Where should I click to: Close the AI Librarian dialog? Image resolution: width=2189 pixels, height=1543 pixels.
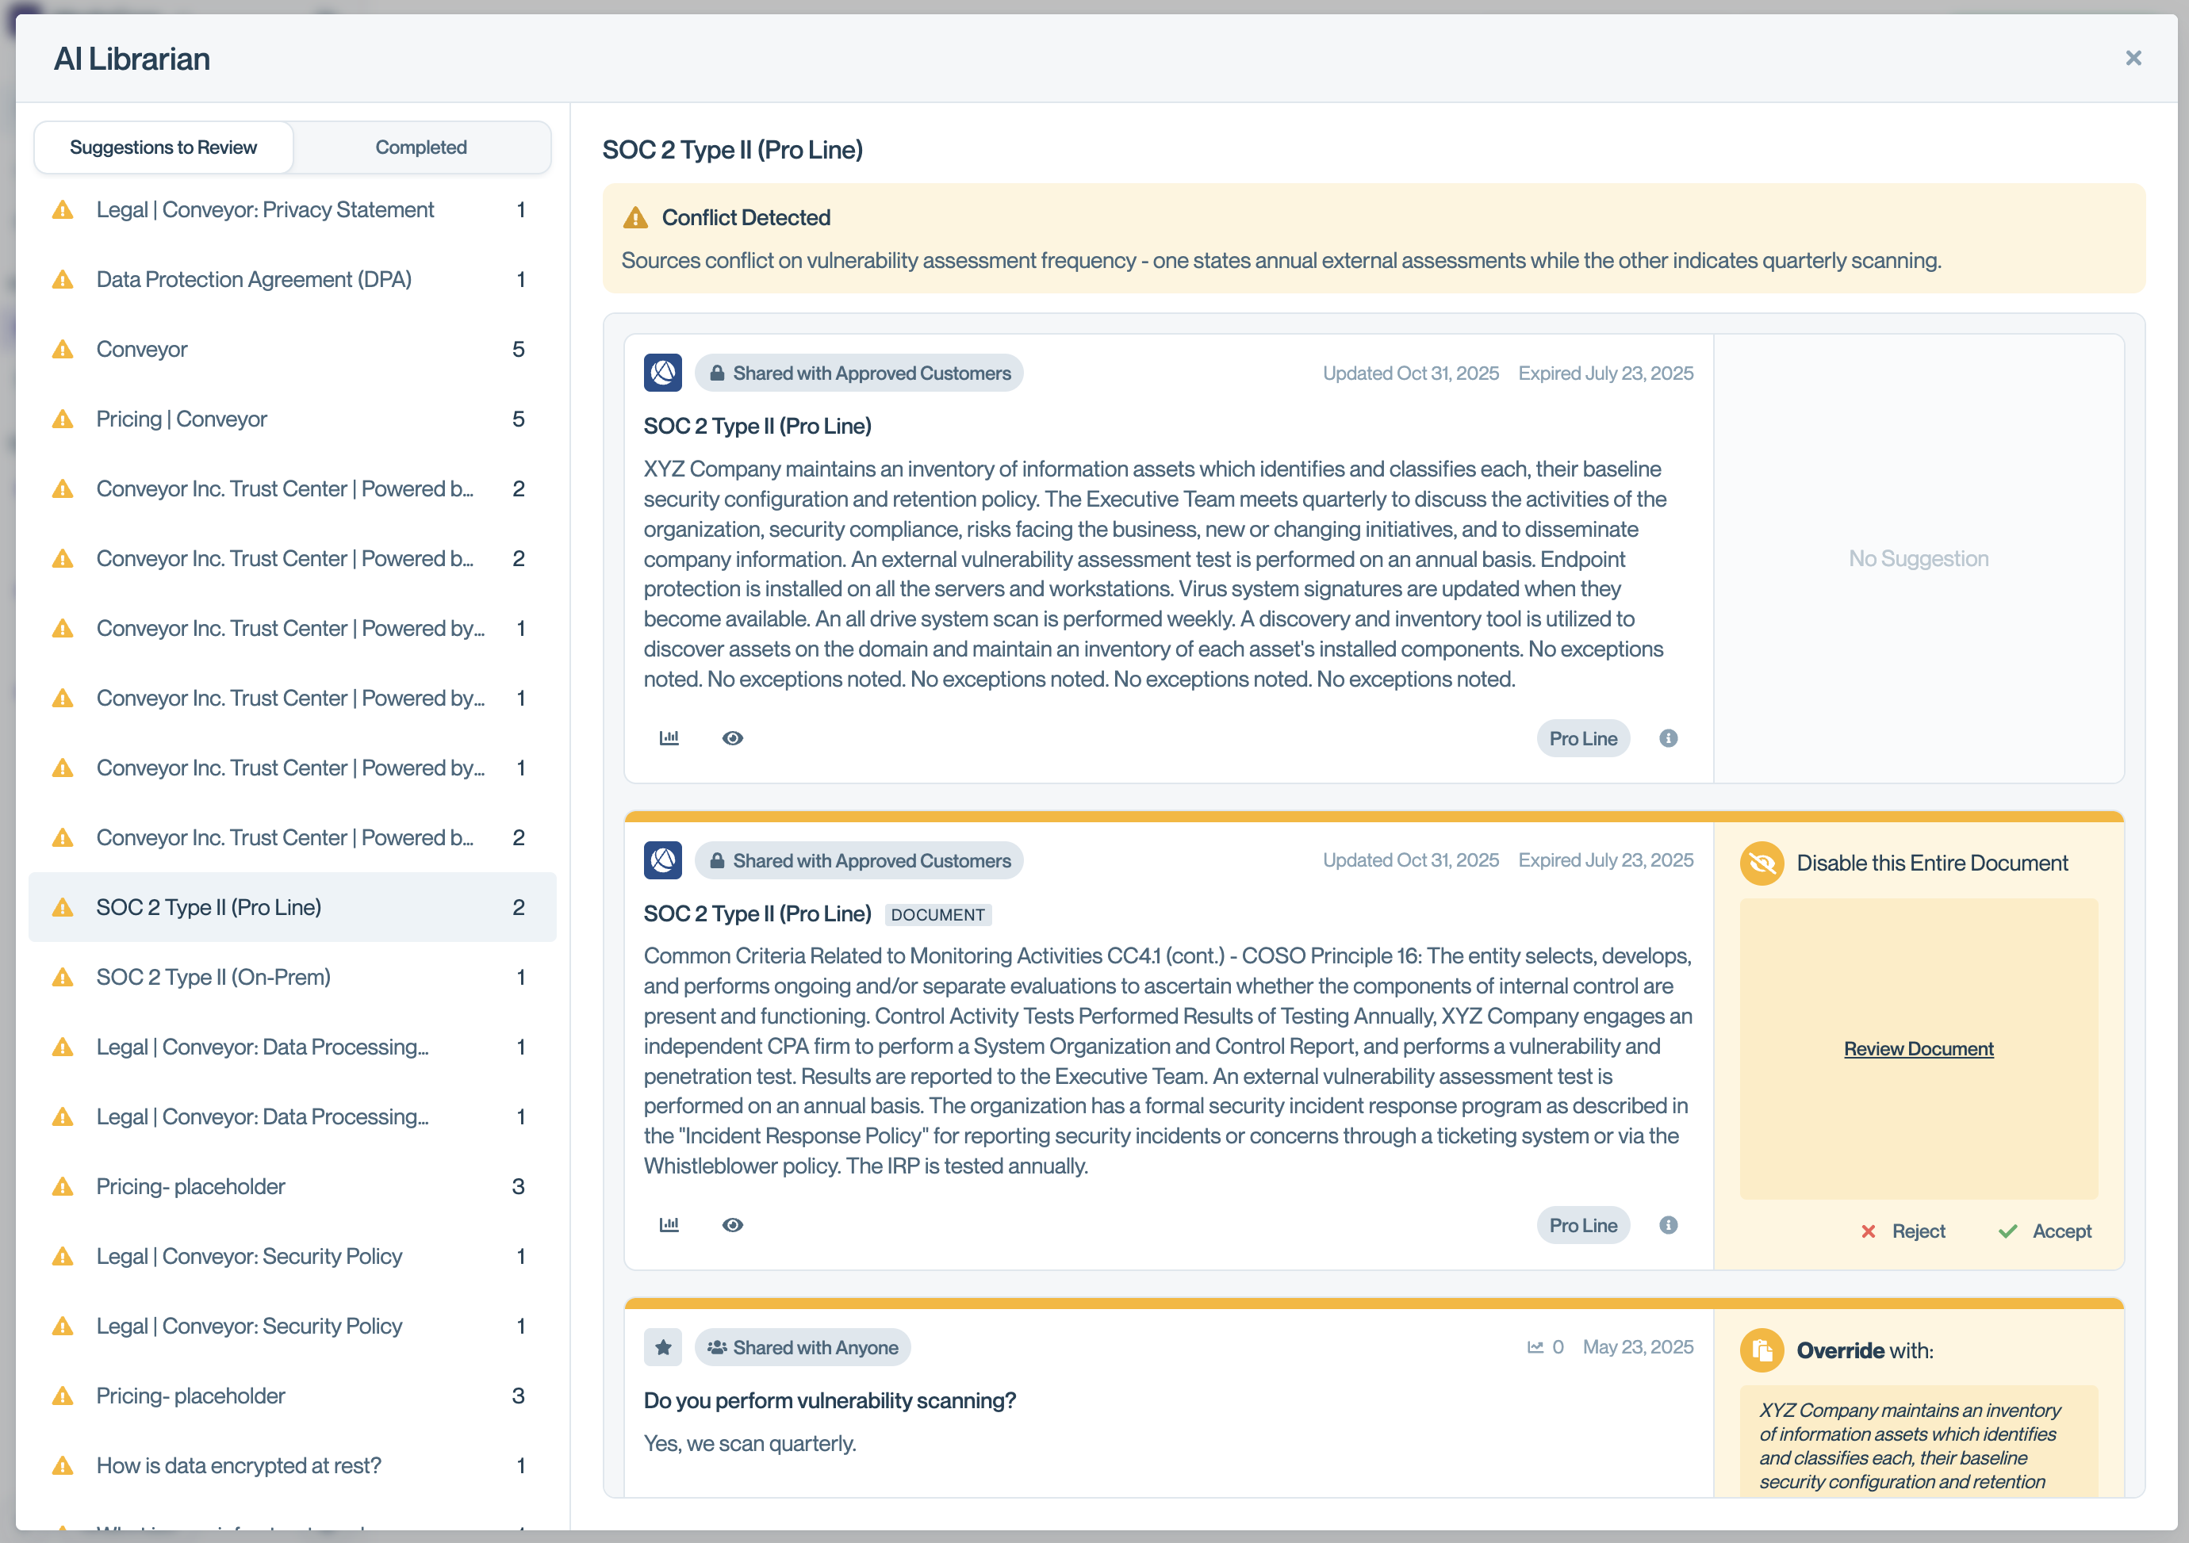[2133, 58]
